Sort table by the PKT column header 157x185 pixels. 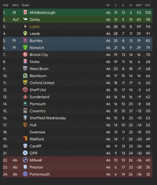147,5
